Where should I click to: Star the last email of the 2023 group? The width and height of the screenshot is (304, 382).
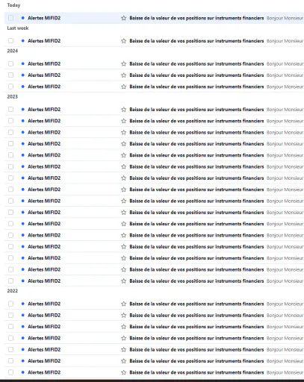coord(123,281)
